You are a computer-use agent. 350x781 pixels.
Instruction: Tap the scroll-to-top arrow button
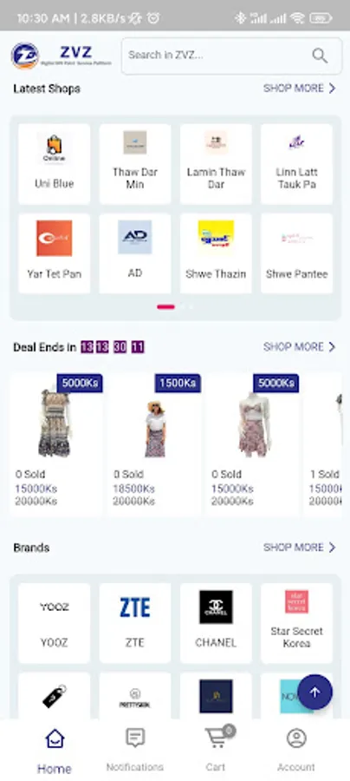pos(314,692)
